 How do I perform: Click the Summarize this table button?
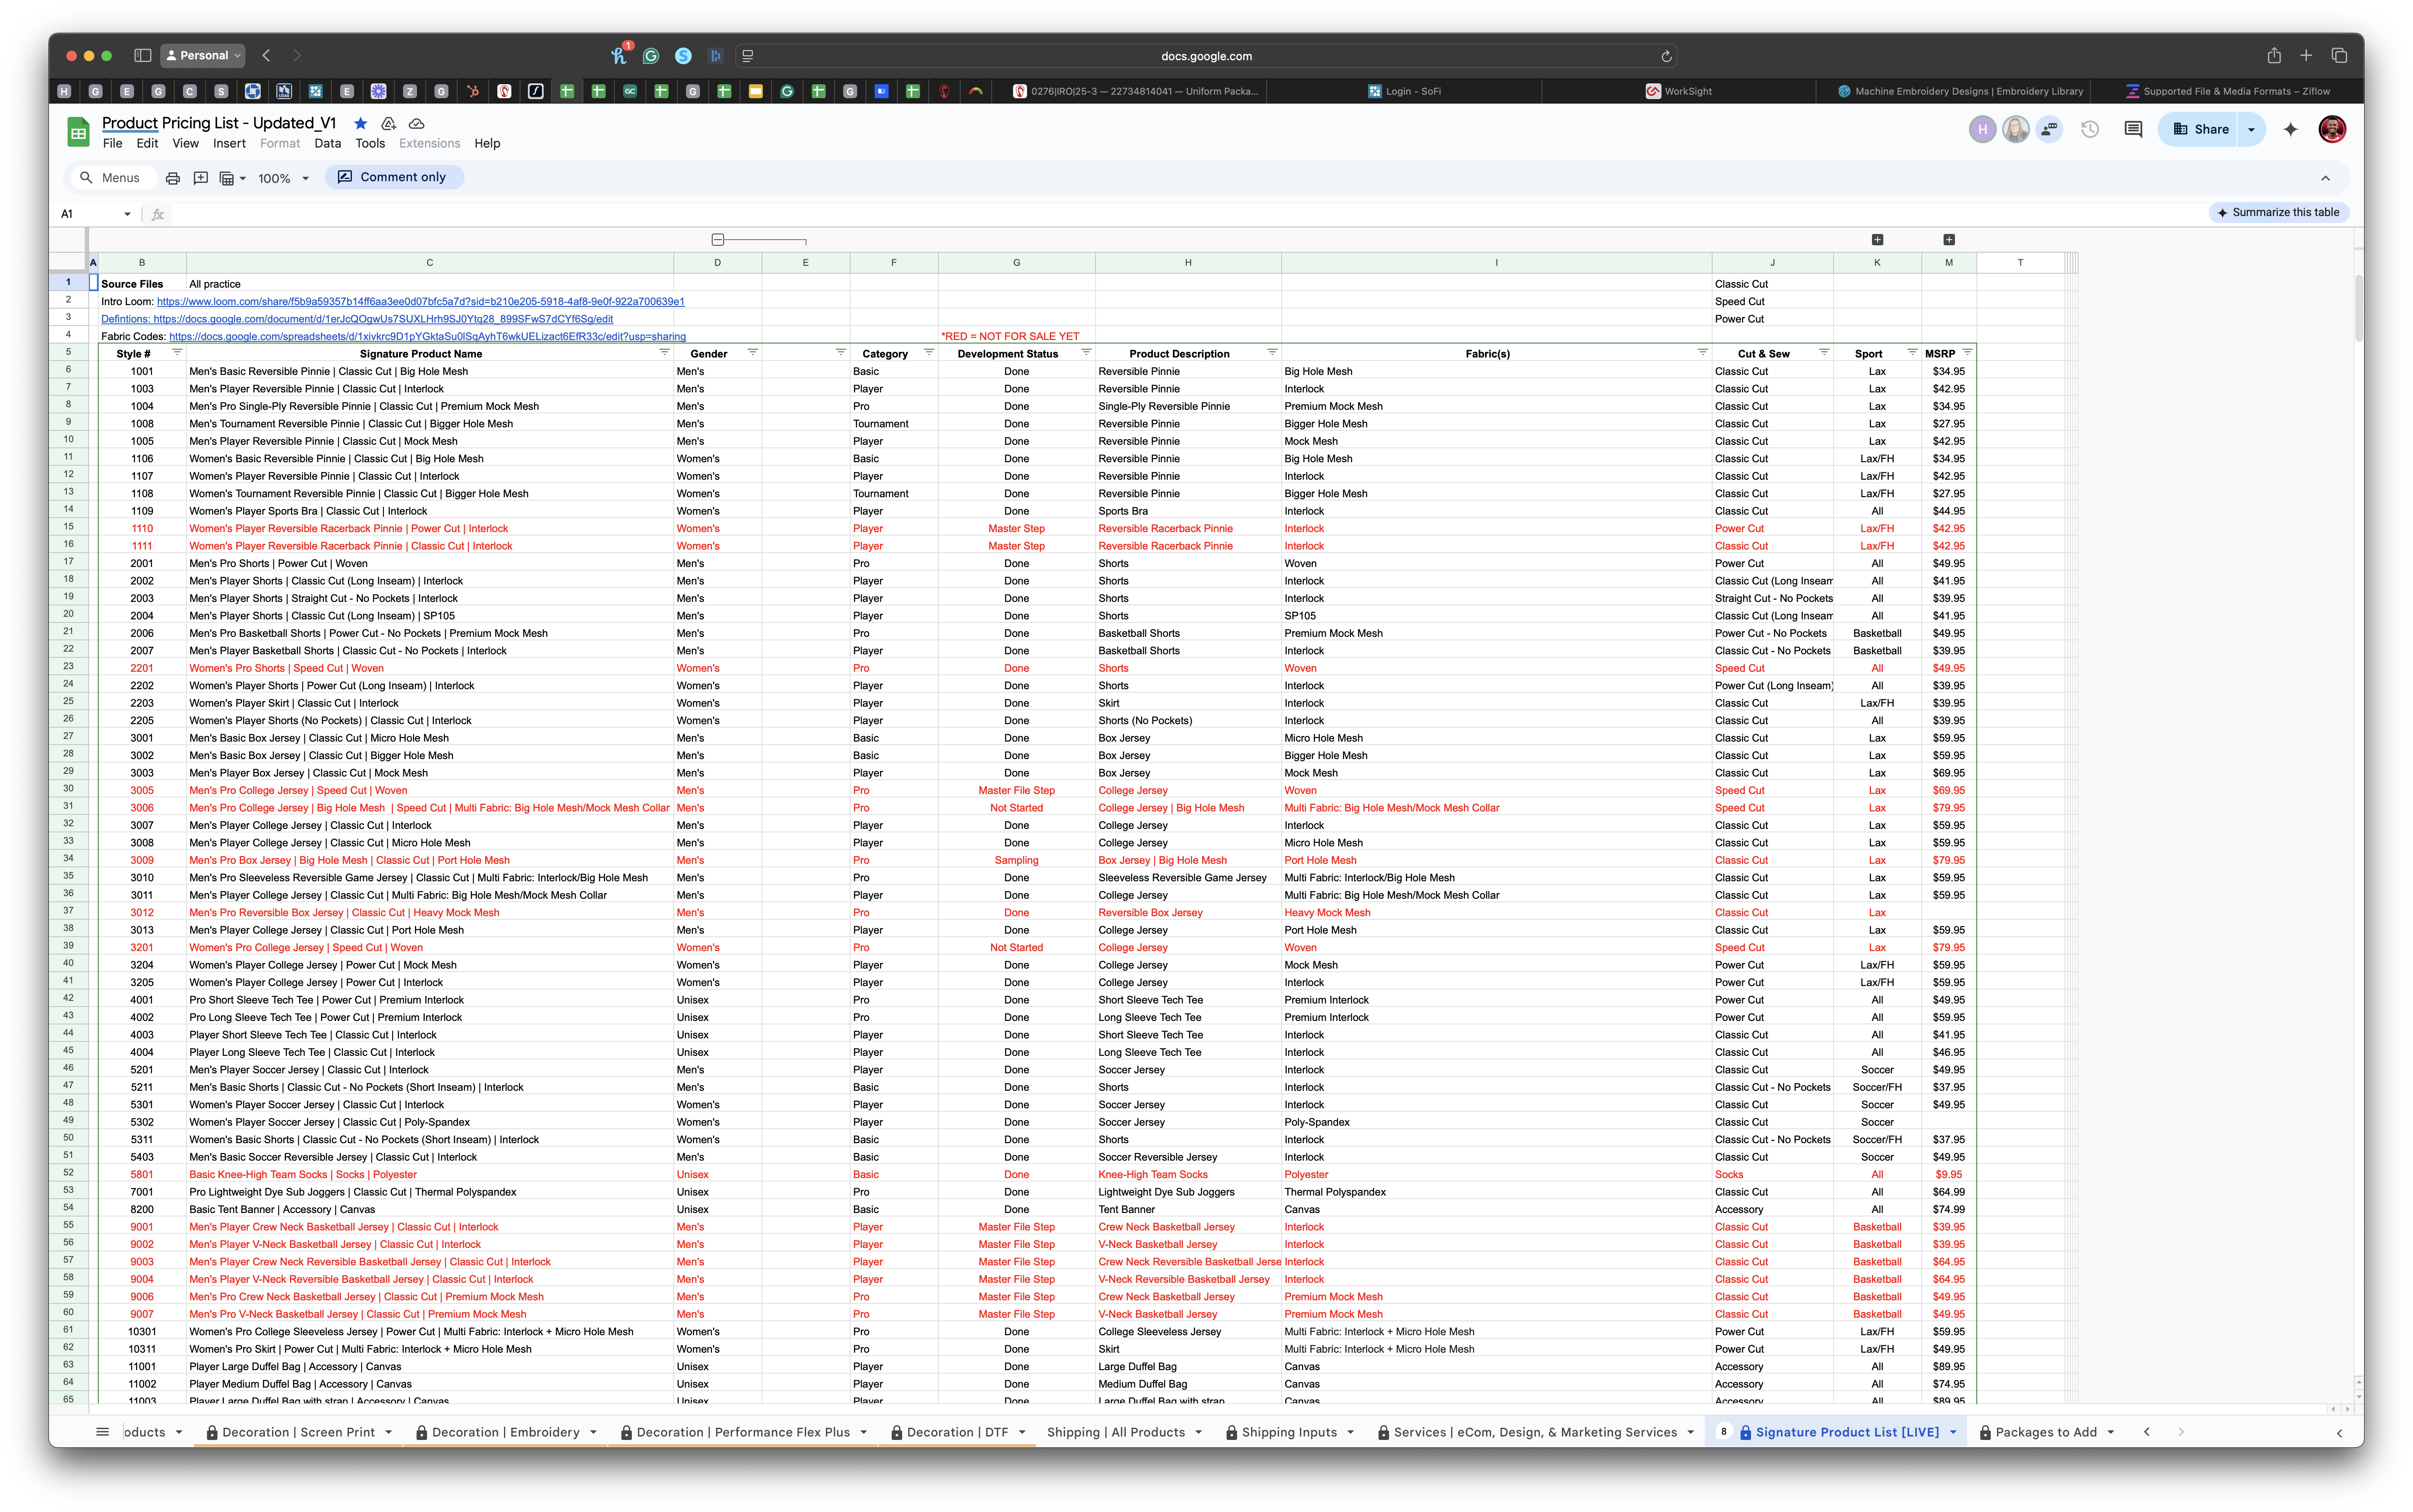click(2278, 212)
